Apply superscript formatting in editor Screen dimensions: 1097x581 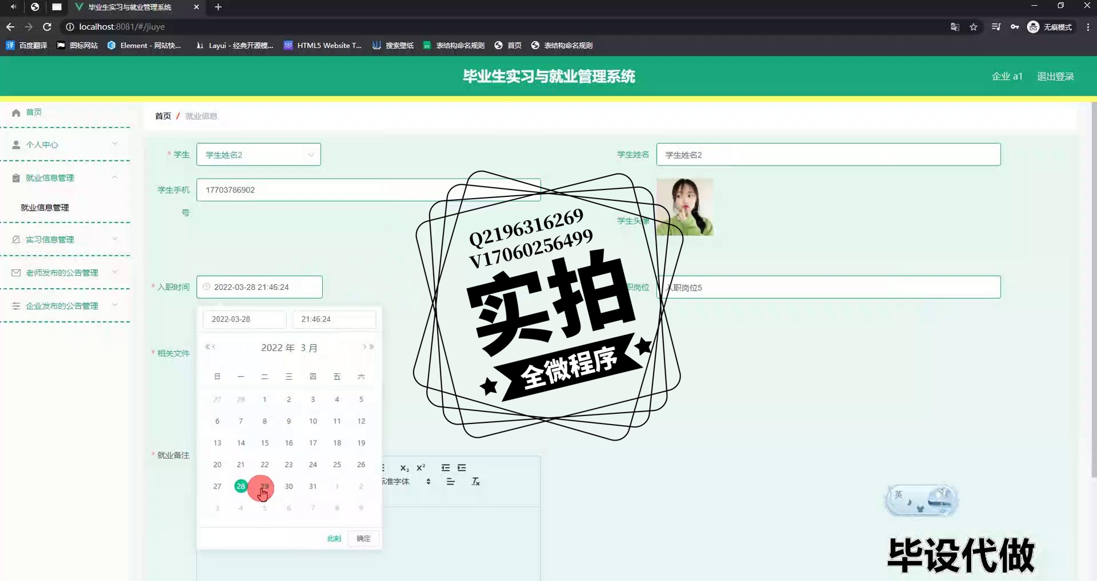click(x=421, y=467)
